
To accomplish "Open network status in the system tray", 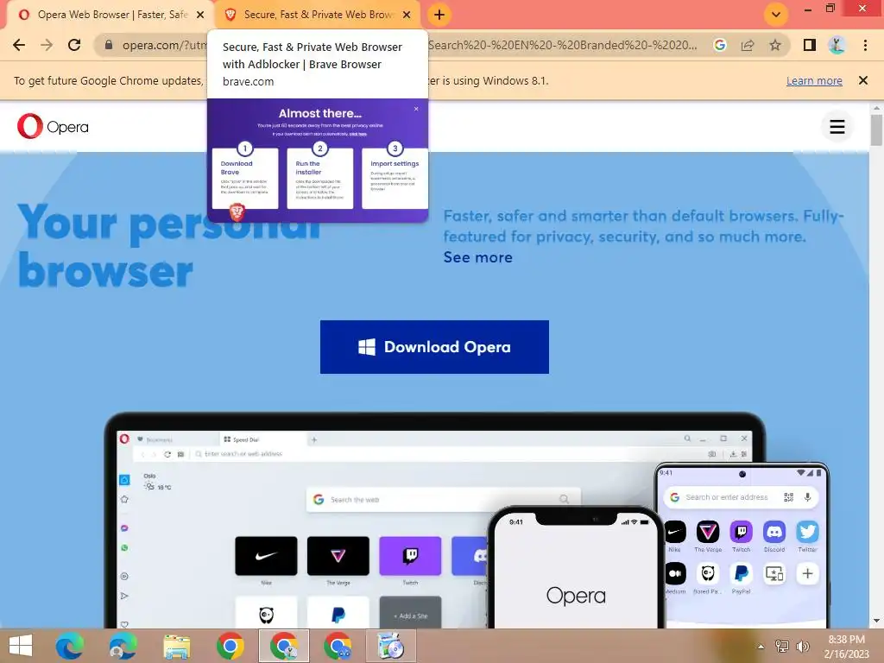I will pyautogui.click(x=781, y=647).
